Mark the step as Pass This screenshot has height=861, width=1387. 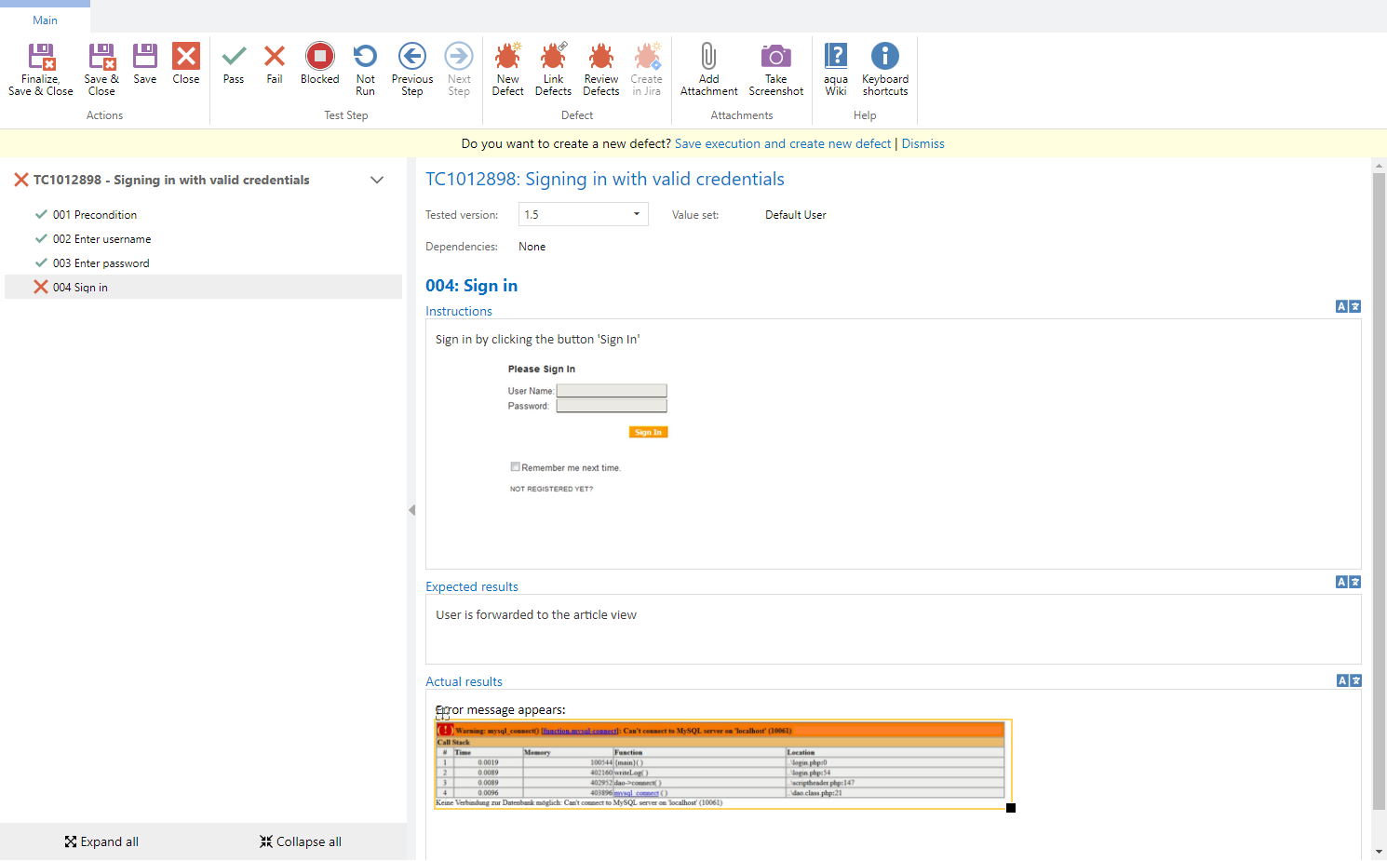pyautogui.click(x=234, y=58)
